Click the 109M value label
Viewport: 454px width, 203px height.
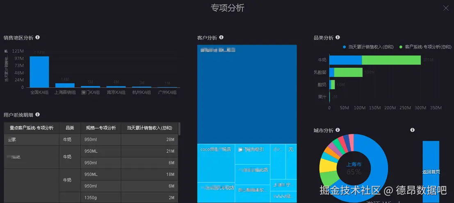point(369,72)
